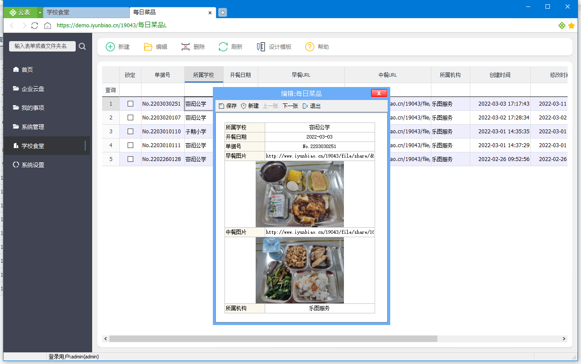Click the 设计模板 toolbar button
The height and width of the screenshot is (364, 581).
tap(274, 47)
